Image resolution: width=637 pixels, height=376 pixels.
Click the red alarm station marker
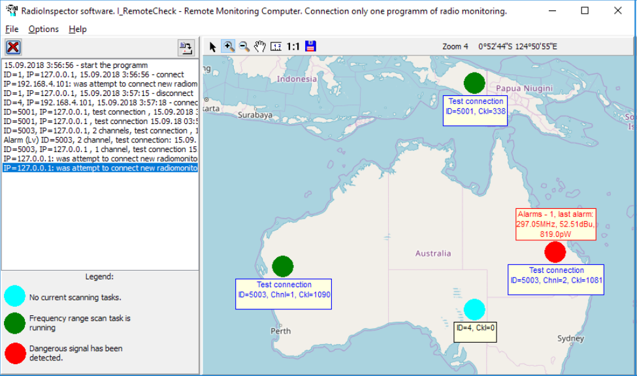(x=555, y=252)
